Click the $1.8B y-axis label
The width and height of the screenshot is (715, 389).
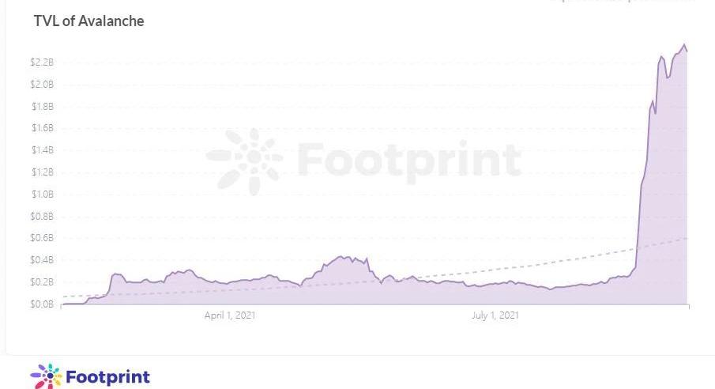tap(43, 107)
